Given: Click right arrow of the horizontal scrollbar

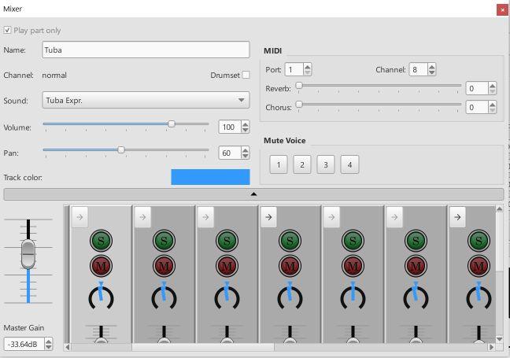Looking at the screenshot, I should pos(491,347).
